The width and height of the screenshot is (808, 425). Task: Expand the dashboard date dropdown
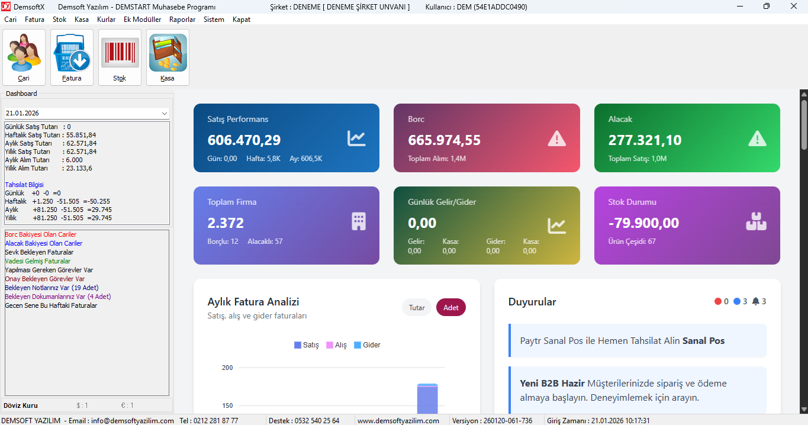tap(164, 113)
